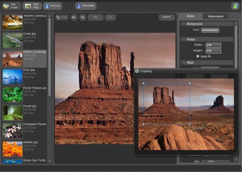This screenshot has width=242, height=172.
Task: Adjust the Size slider
Action: pos(211,161)
